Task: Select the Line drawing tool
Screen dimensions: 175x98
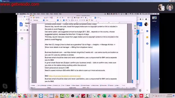Action: (38, 85)
